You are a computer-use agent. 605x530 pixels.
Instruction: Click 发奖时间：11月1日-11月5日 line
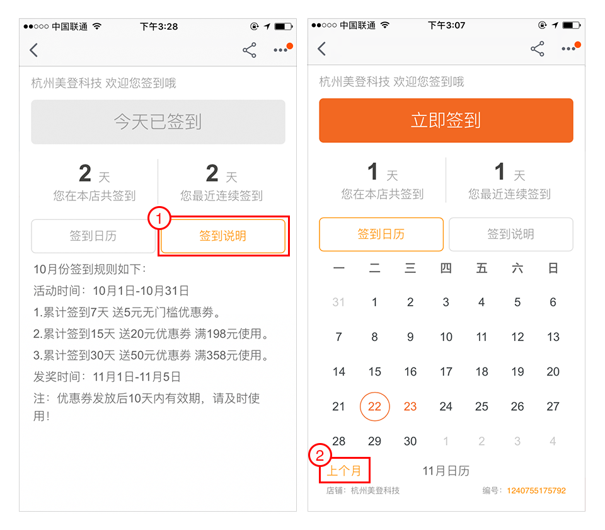[x=107, y=377]
